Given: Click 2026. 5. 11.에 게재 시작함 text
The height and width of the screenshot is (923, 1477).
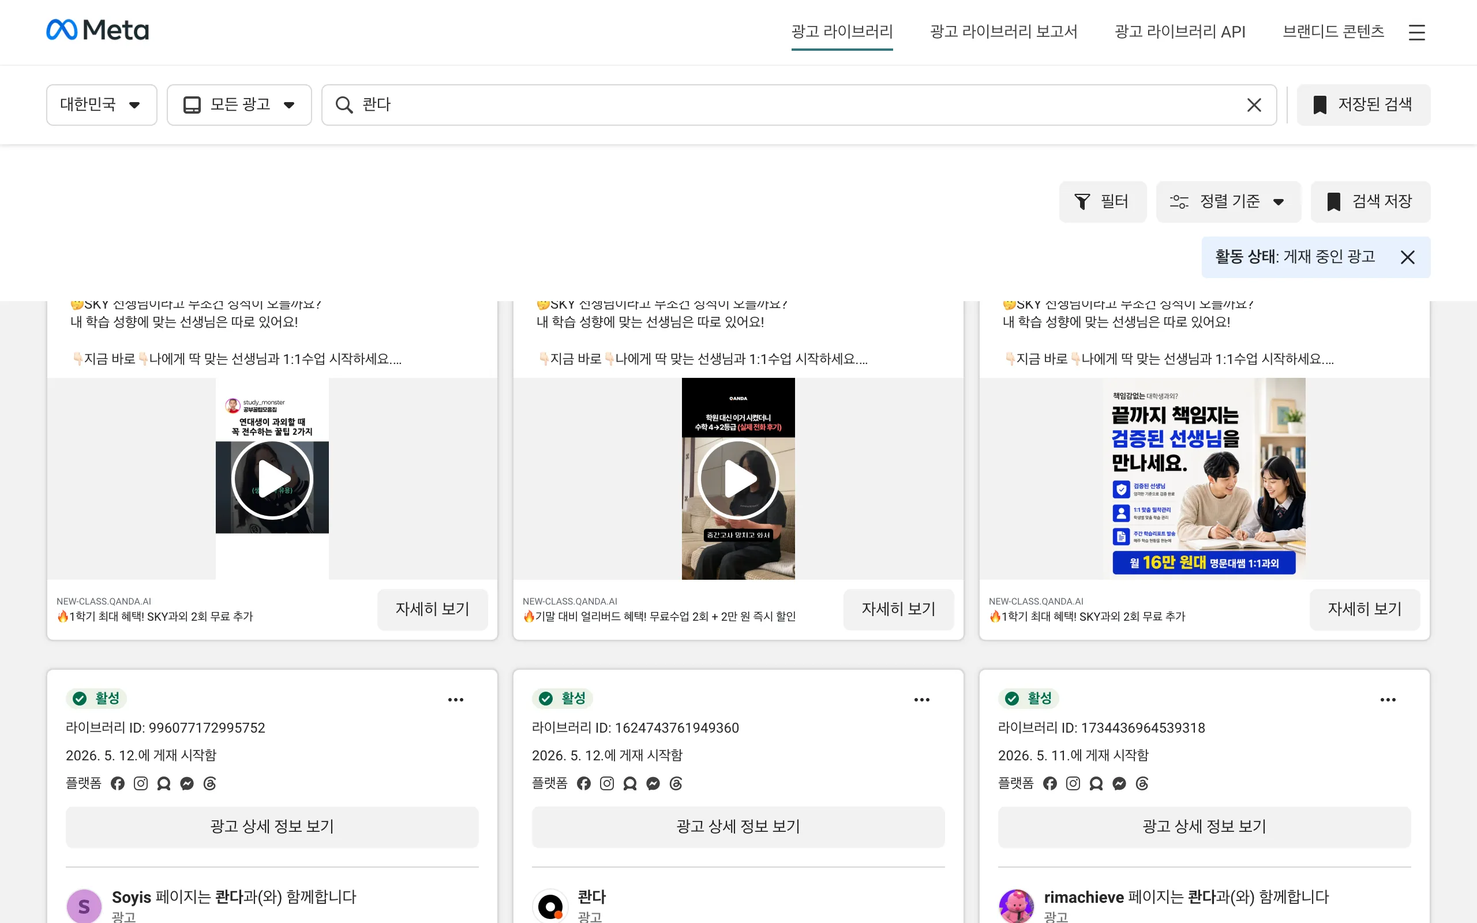Looking at the screenshot, I should (x=1073, y=755).
